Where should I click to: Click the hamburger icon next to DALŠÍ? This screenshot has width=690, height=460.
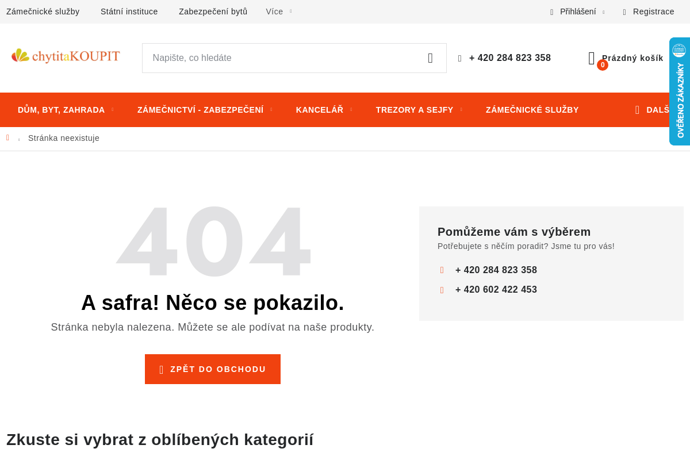coord(637,110)
